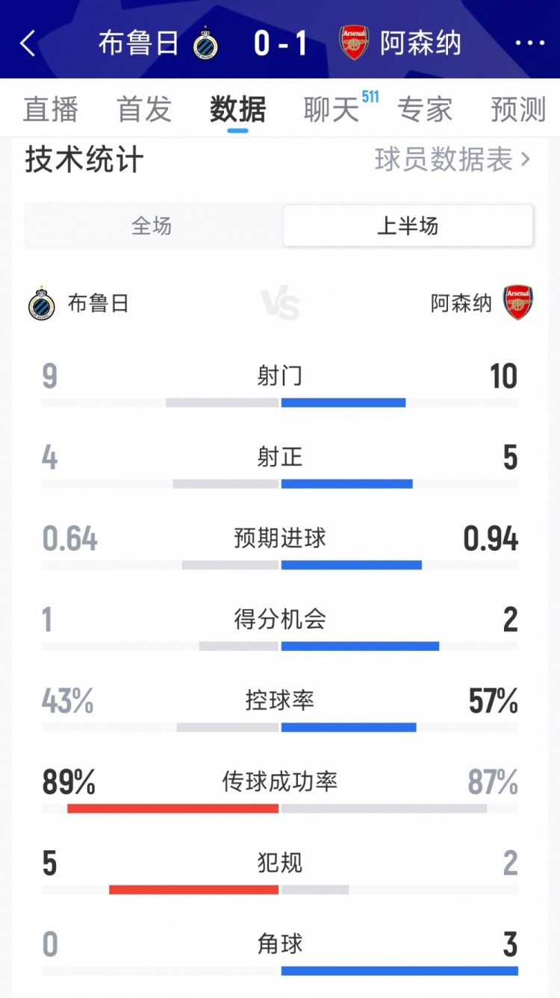
Task: Tap the Club Brugge logo in stats
Action: tap(42, 304)
